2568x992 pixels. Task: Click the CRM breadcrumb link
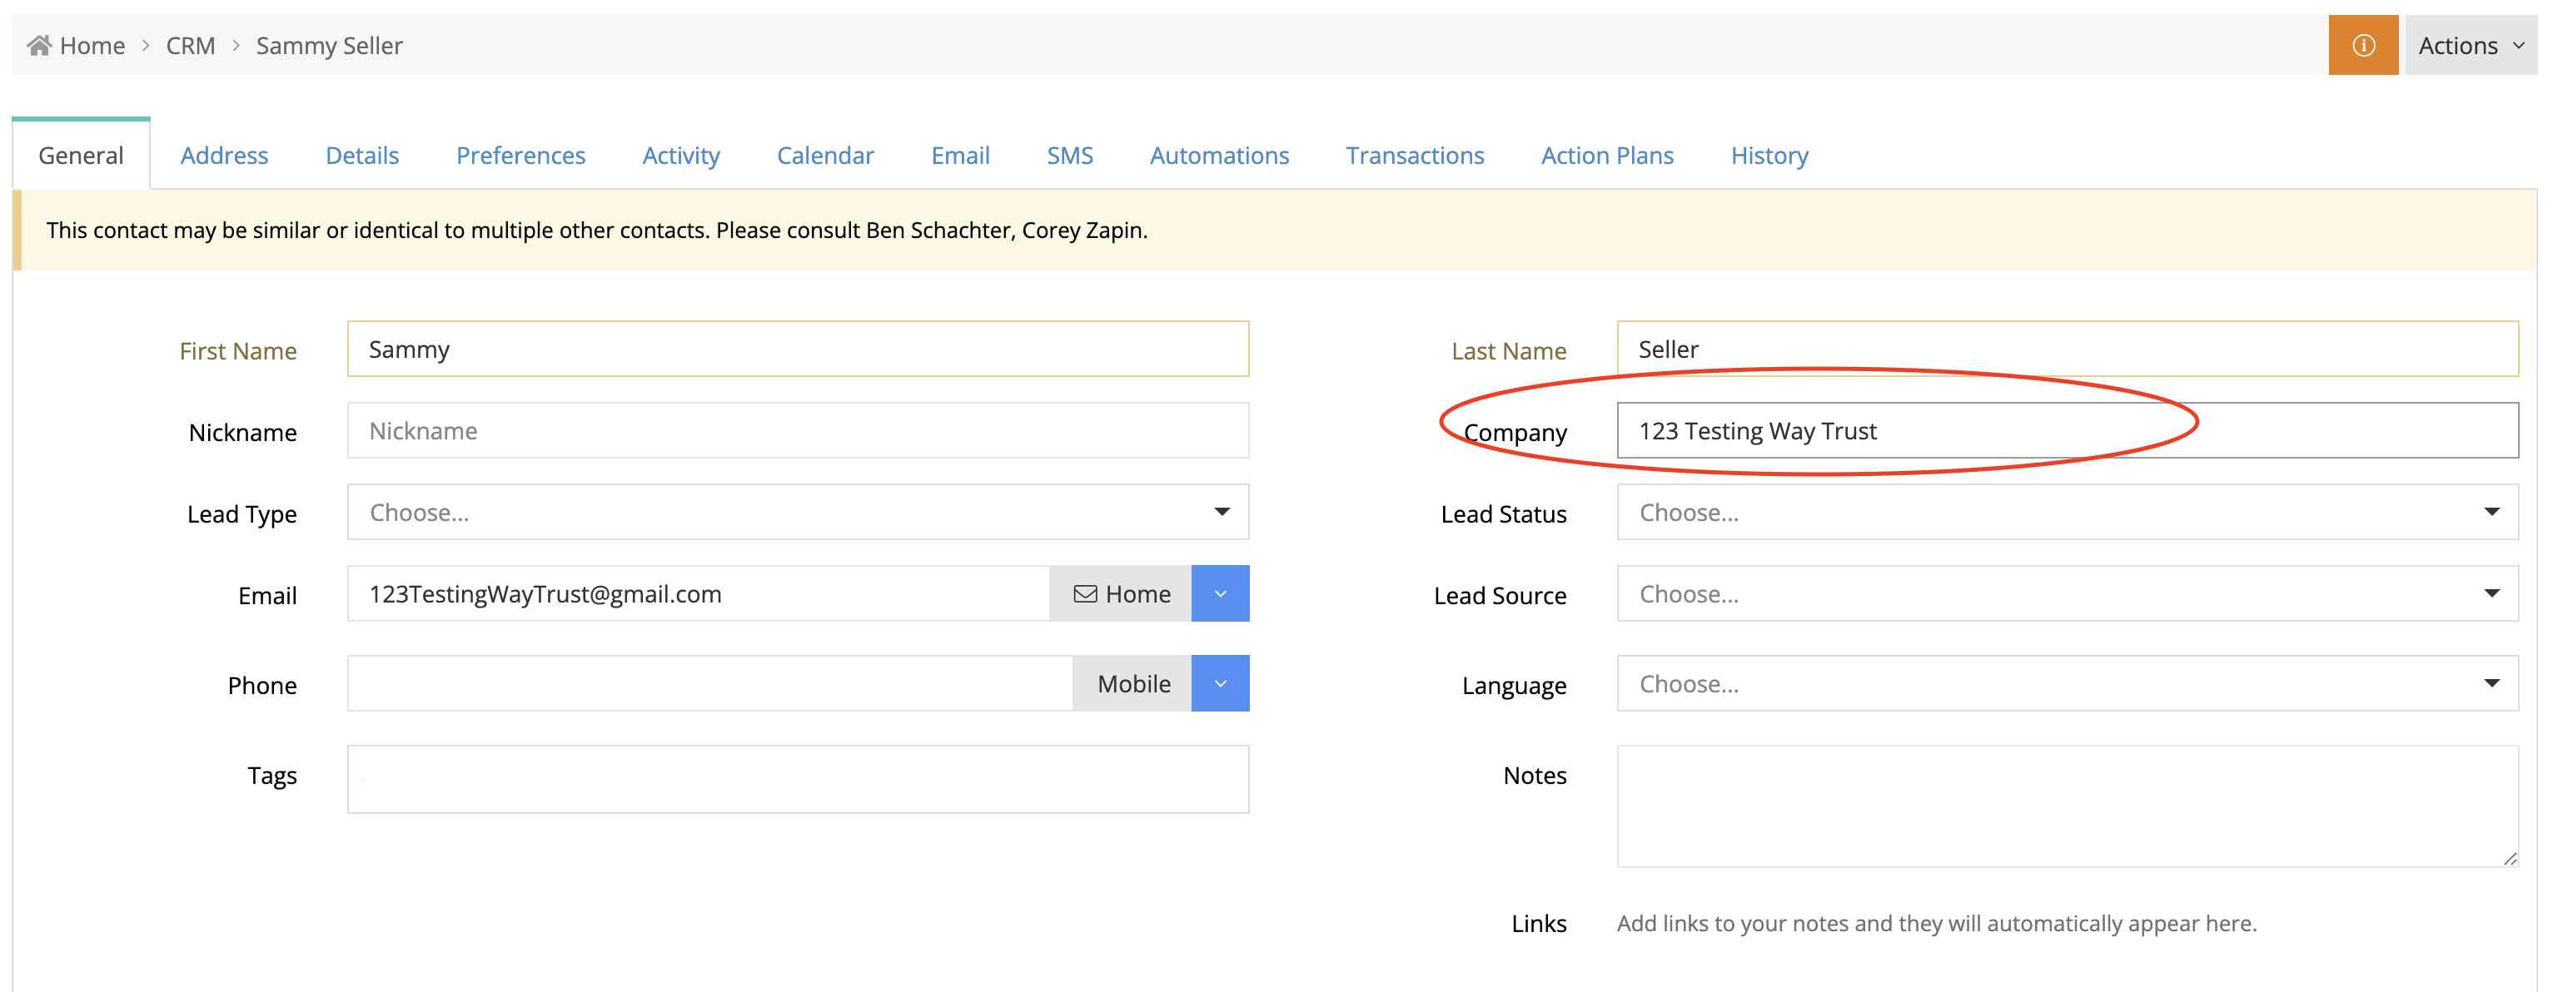[191, 45]
